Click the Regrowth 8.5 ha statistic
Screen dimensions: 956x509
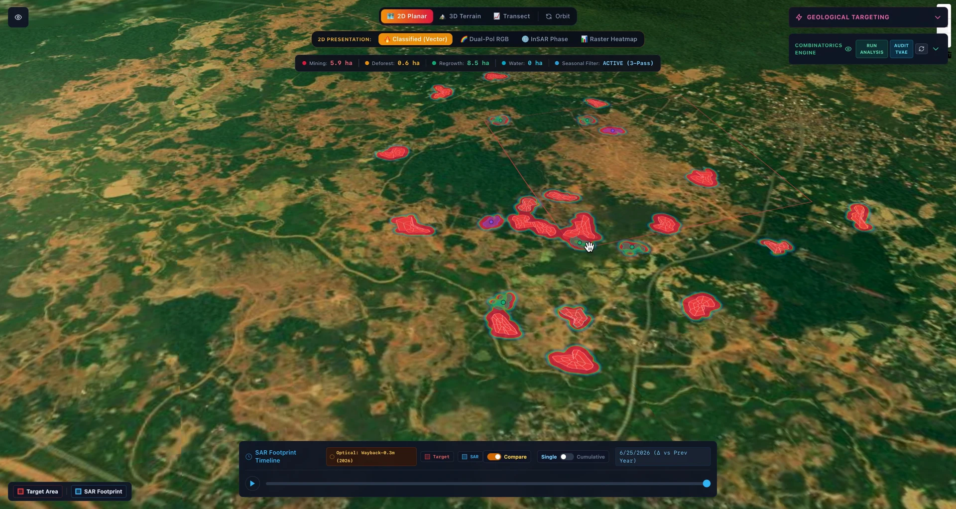coord(461,63)
